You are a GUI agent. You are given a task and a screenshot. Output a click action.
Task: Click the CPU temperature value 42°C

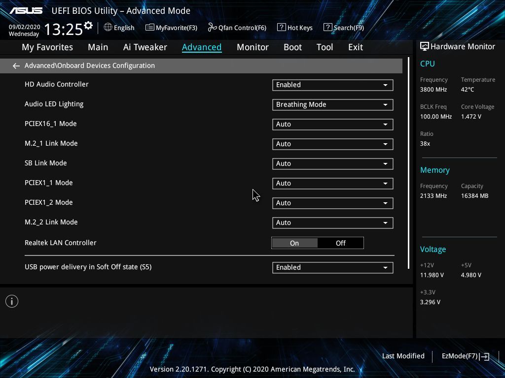(x=468, y=90)
